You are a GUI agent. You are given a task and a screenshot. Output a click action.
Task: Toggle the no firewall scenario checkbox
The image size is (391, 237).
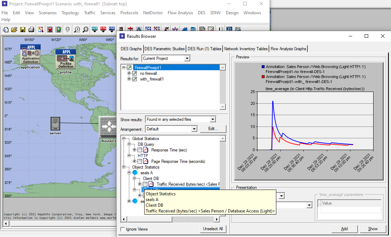[x=134, y=73]
